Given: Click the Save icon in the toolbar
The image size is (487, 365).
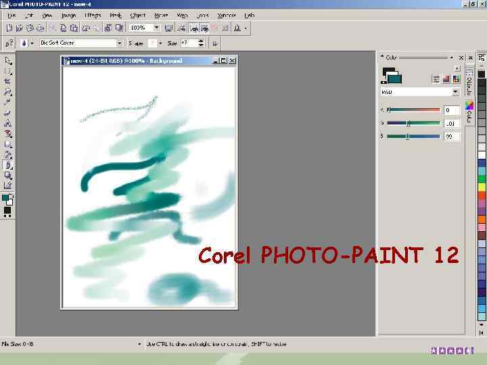Looking at the screenshot, I should (30, 28).
